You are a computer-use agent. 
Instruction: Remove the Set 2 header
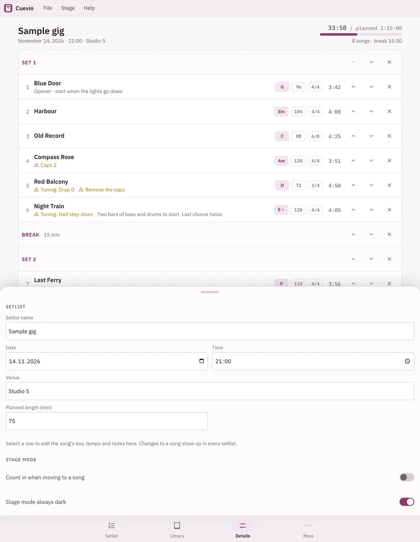coord(389,259)
